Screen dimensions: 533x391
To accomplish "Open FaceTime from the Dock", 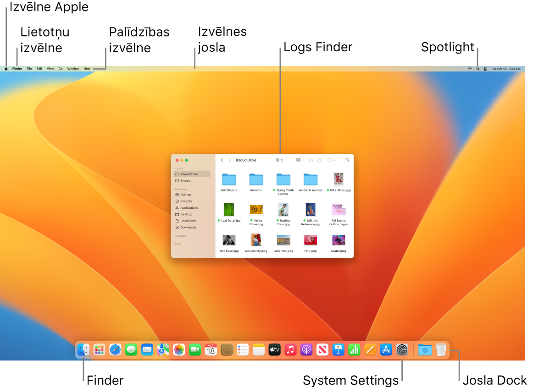I will point(195,350).
